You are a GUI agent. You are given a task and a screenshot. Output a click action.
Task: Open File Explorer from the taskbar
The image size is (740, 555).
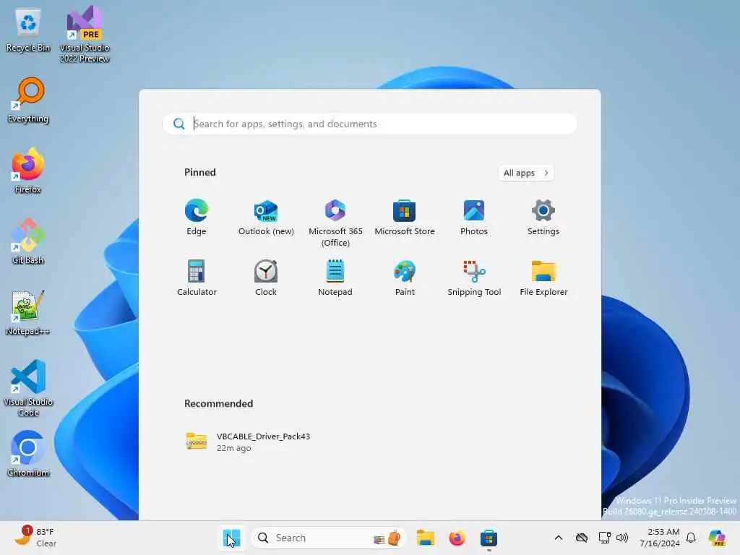click(x=425, y=538)
